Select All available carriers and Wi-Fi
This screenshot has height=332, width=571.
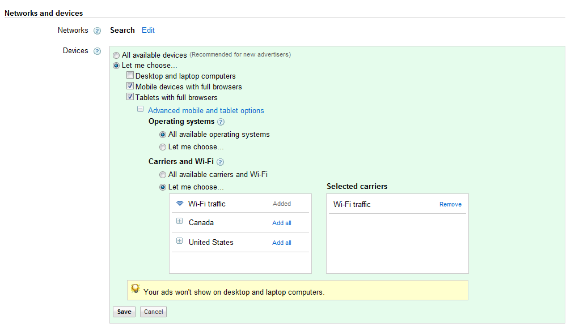point(163,175)
